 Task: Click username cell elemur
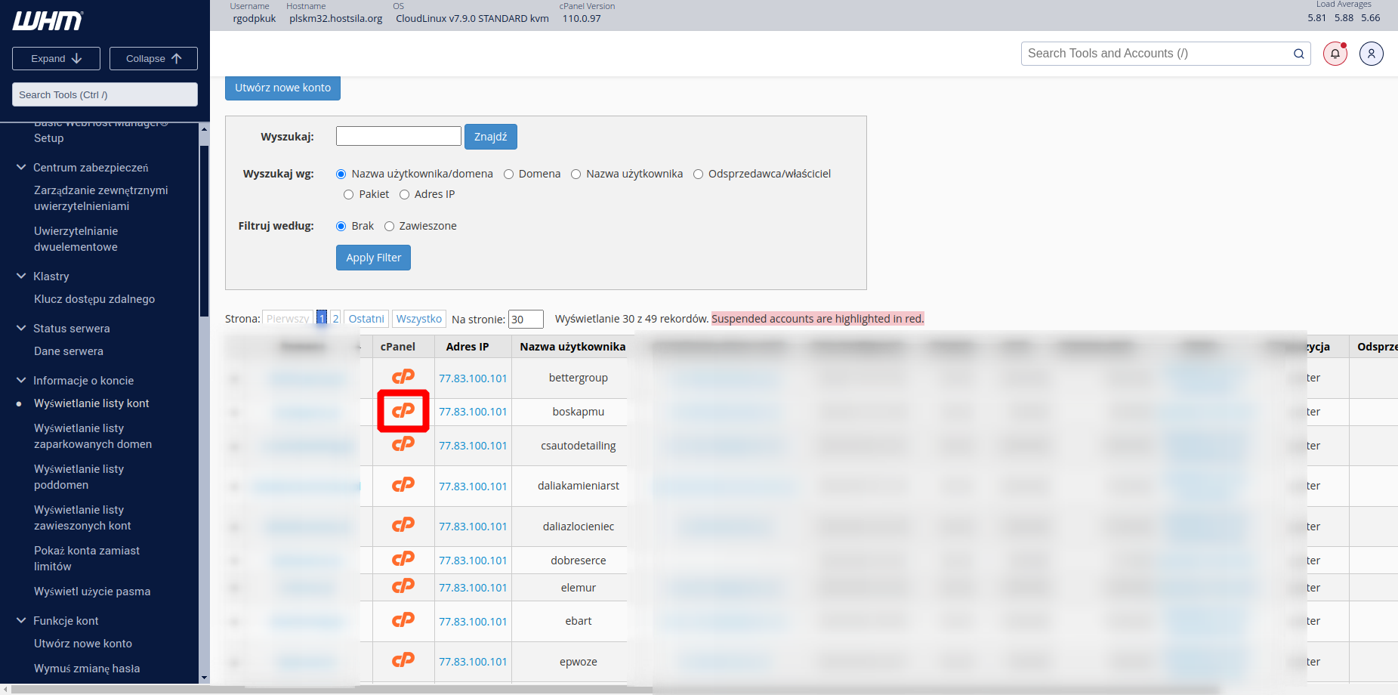[579, 588]
